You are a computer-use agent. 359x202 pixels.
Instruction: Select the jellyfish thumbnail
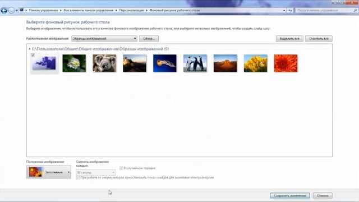point(165,63)
